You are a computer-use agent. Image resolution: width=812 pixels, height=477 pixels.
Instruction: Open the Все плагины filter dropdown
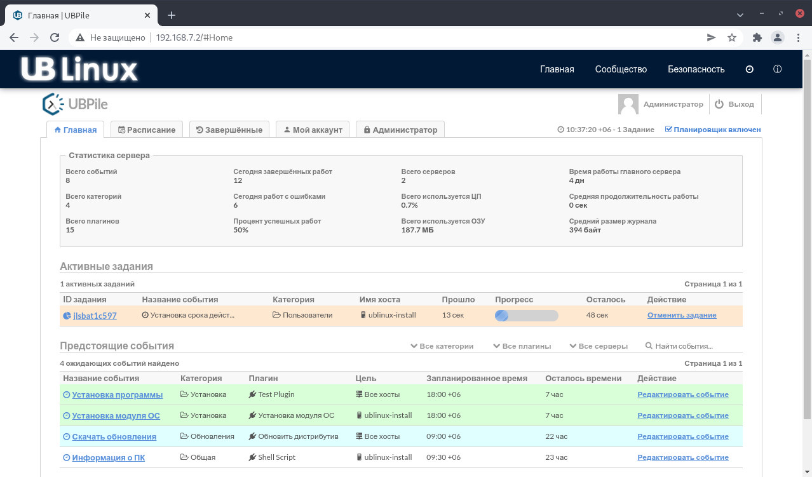[x=522, y=346]
